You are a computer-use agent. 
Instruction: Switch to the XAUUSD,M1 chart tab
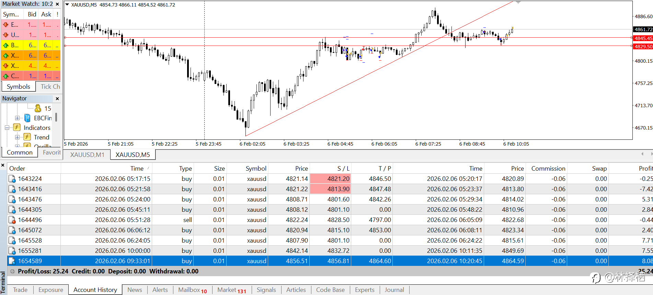tap(87, 155)
